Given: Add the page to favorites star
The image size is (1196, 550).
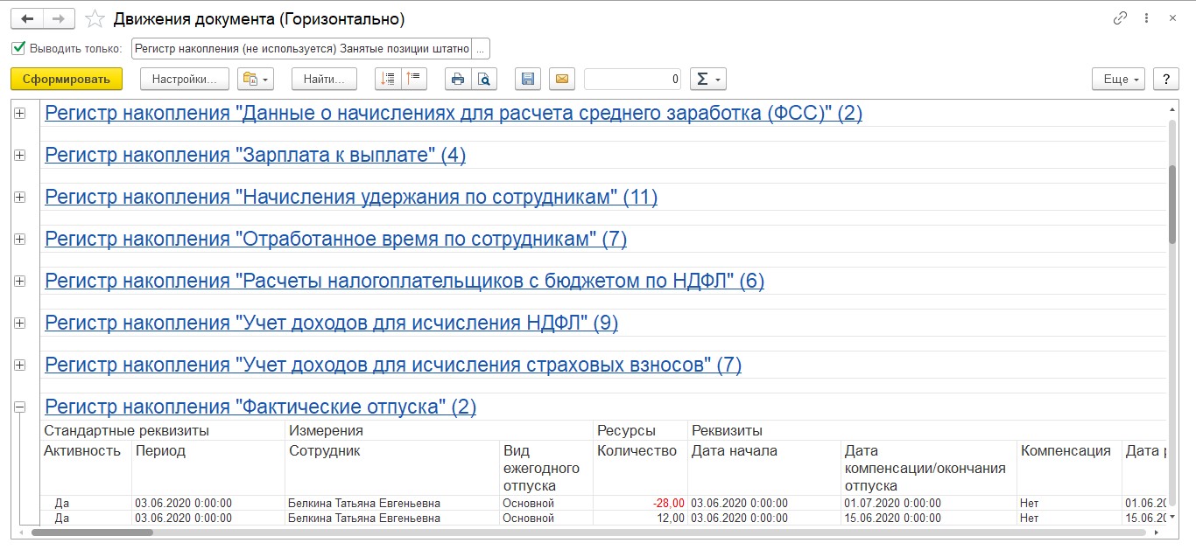Looking at the screenshot, I should coord(96,18).
